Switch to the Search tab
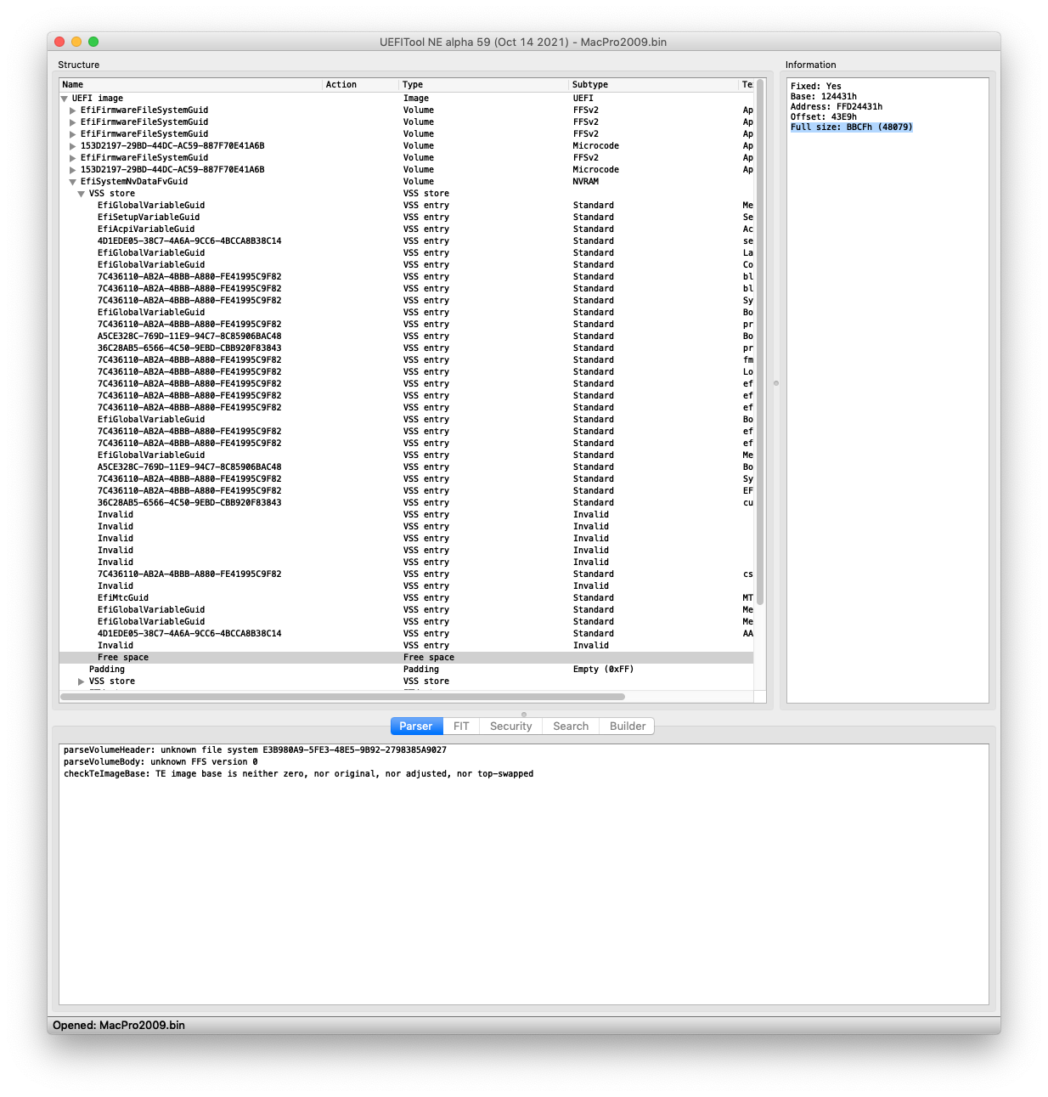 (571, 726)
